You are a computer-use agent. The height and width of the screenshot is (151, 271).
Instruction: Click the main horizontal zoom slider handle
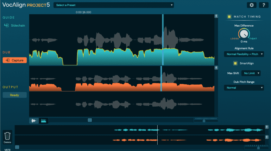204,121
